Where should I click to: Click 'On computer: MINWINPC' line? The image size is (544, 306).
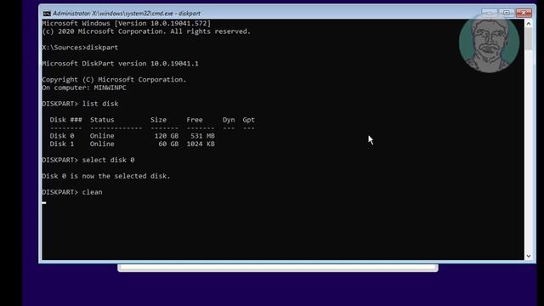coord(84,88)
